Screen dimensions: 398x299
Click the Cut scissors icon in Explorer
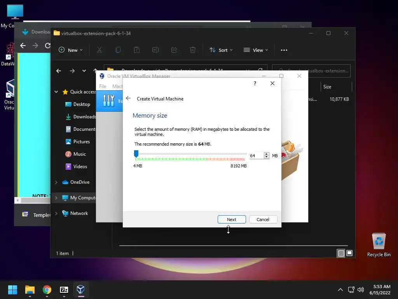[99, 50]
